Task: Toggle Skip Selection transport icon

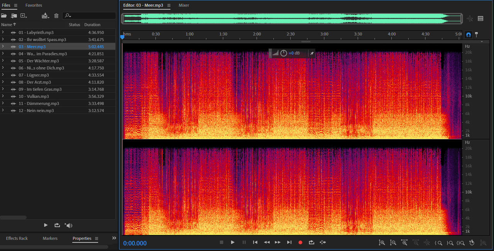Action: 323,242
